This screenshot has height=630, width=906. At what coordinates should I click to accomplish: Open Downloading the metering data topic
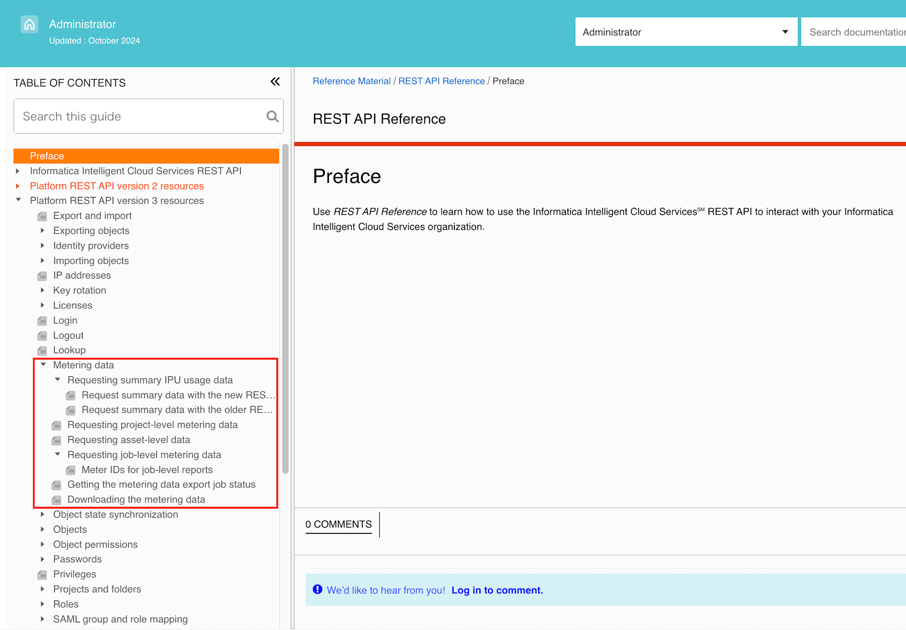pos(136,500)
